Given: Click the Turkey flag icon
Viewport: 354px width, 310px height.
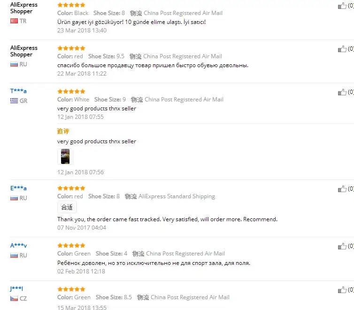Looking at the screenshot, I should click(x=14, y=21).
